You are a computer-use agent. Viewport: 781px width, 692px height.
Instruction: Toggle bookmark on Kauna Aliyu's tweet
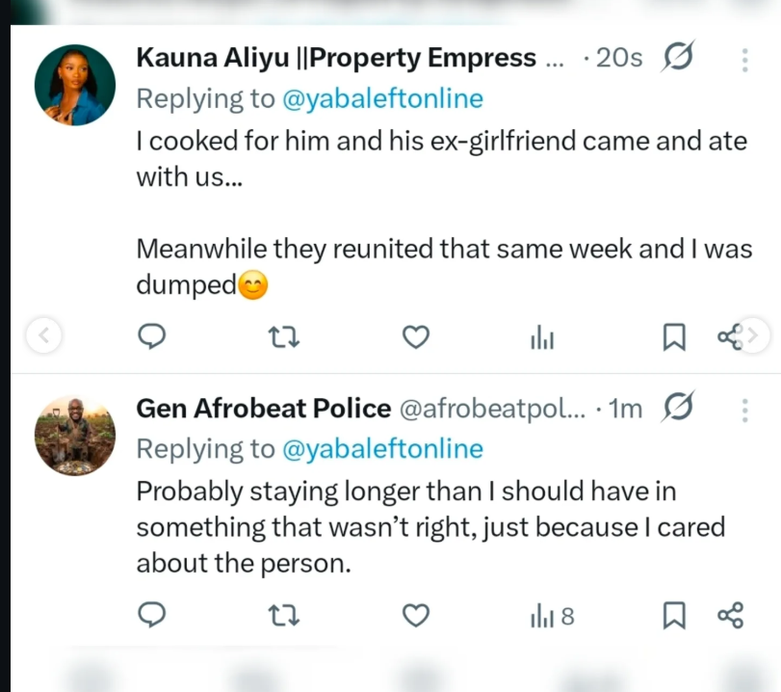674,336
